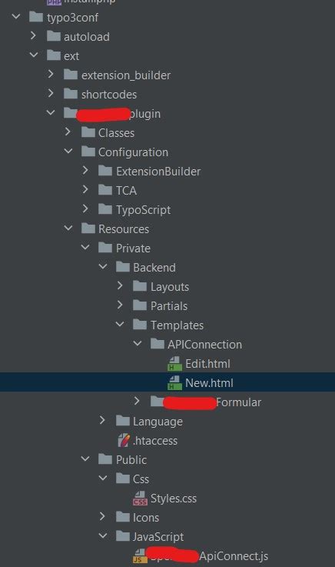Expand the extension_builder folder arrow
The width and height of the screenshot is (335, 567).
pyautogui.click(x=51, y=75)
